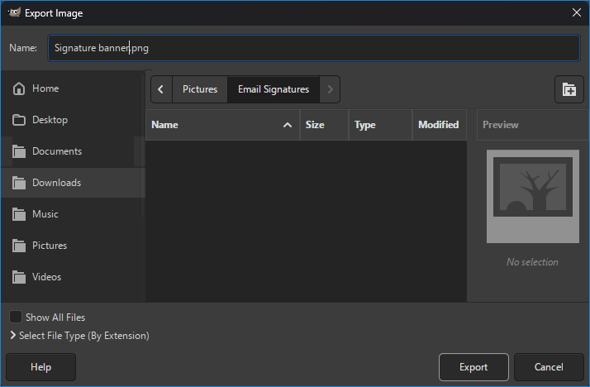Navigate to Pictures path breadcrumb
Screen dimensions: 590x387
200,89
